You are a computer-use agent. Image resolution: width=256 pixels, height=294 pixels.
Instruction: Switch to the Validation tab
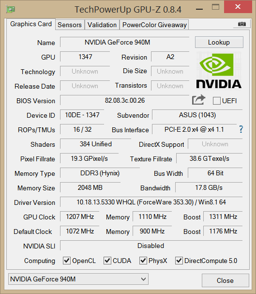point(102,25)
